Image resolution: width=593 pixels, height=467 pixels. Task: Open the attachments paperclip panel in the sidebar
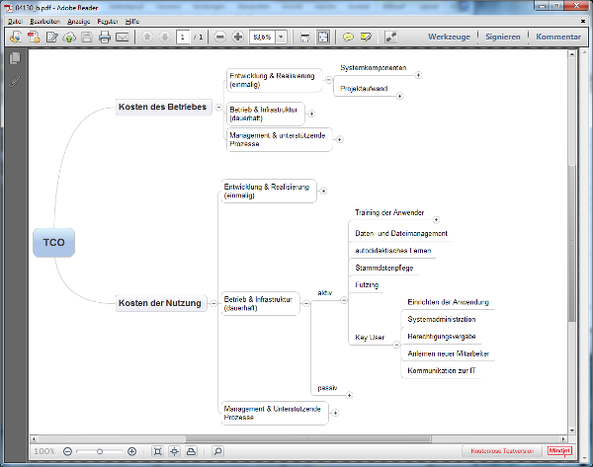tap(15, 80)
